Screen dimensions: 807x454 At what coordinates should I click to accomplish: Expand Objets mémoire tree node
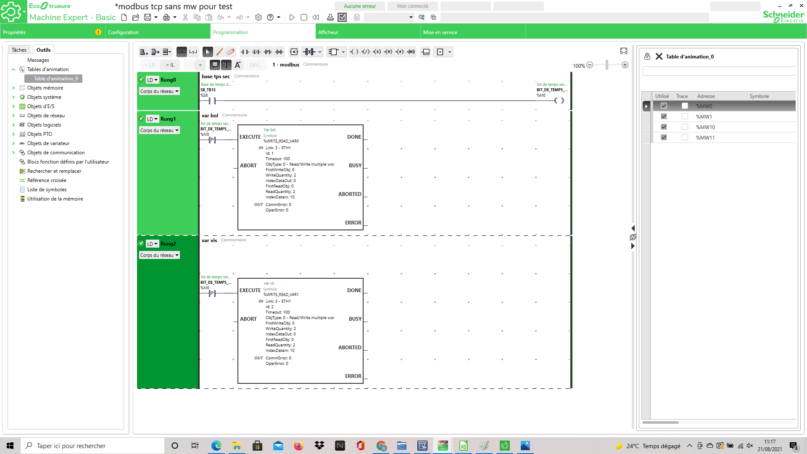(13, 88)
